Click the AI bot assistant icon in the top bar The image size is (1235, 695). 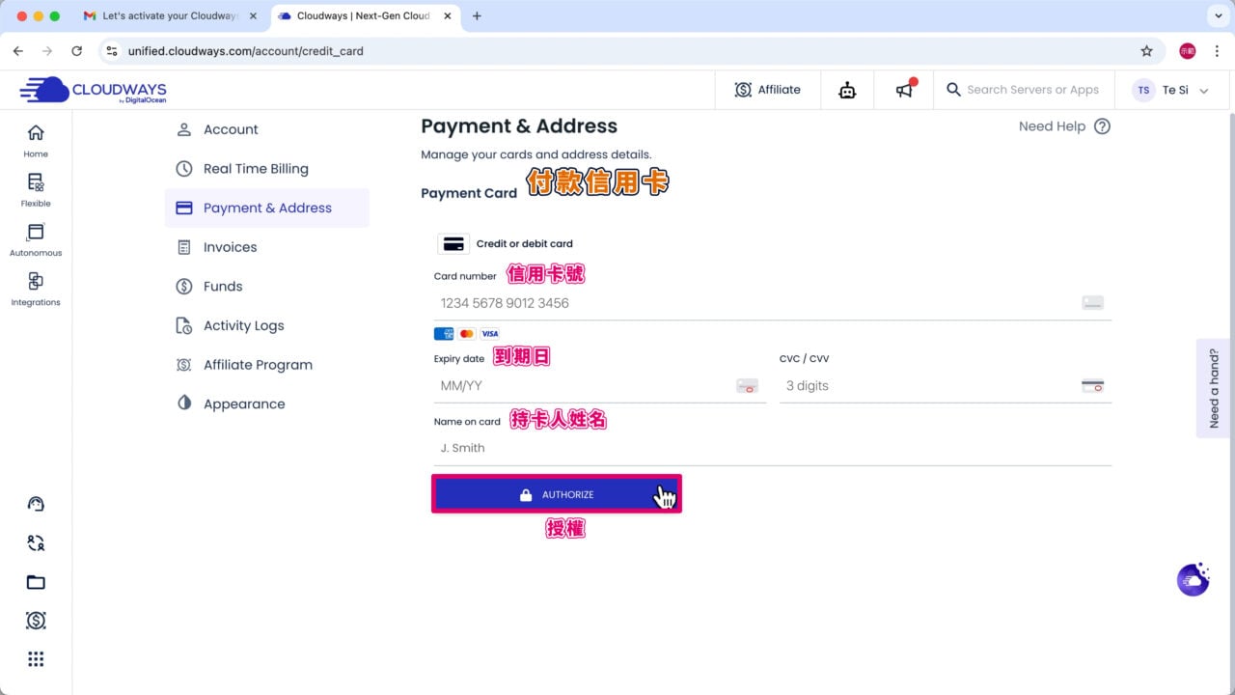[x=847, y=90]
